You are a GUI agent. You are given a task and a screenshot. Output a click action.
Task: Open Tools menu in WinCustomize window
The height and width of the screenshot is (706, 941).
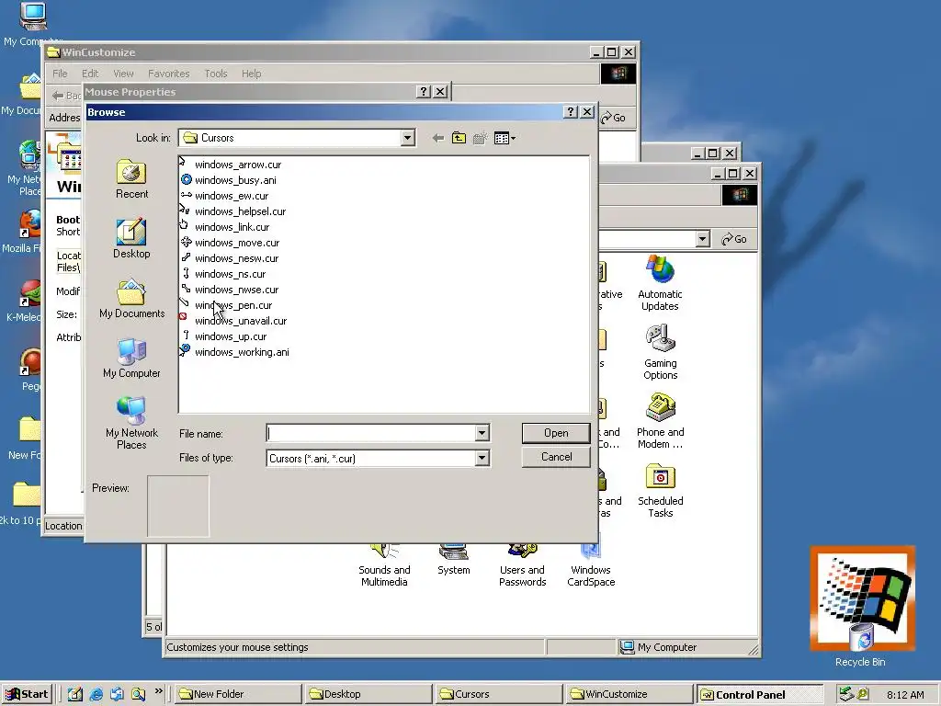215,74
